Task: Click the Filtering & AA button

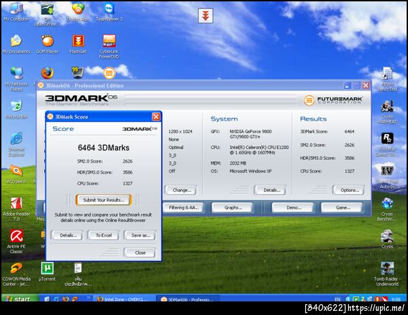Action: (x=184, y=208)
